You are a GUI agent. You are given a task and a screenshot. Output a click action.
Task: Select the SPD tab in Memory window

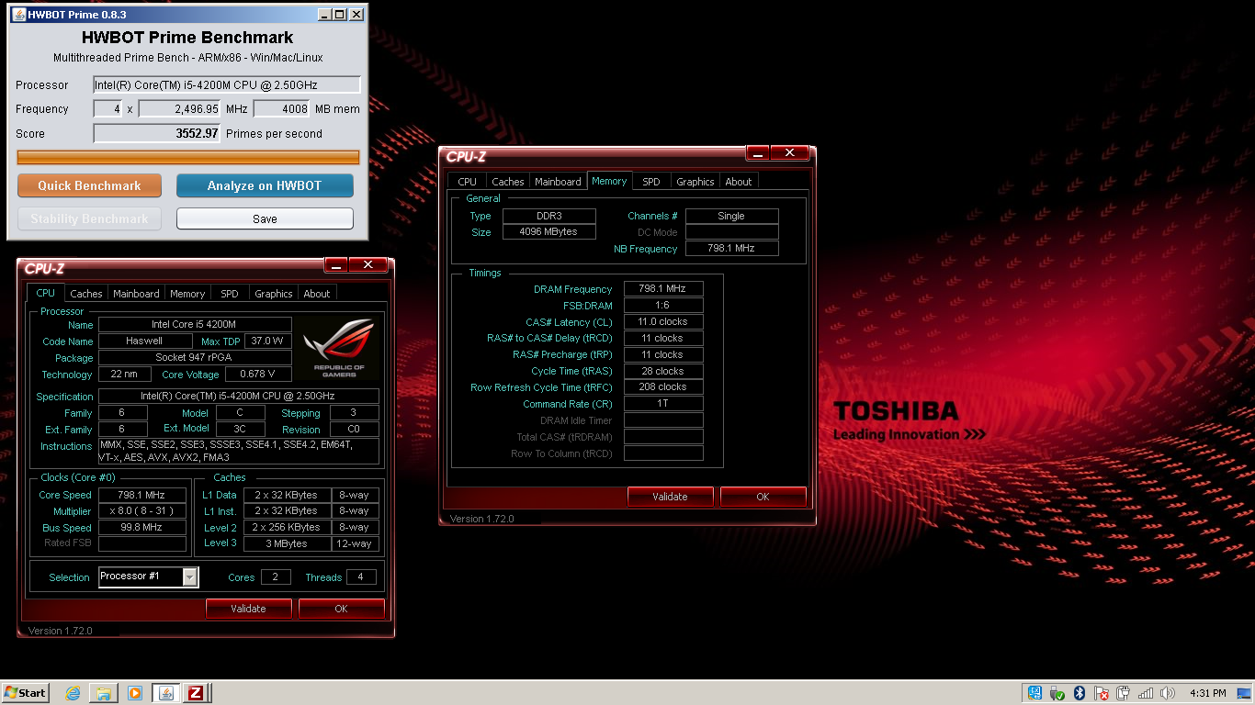[651, 182]
